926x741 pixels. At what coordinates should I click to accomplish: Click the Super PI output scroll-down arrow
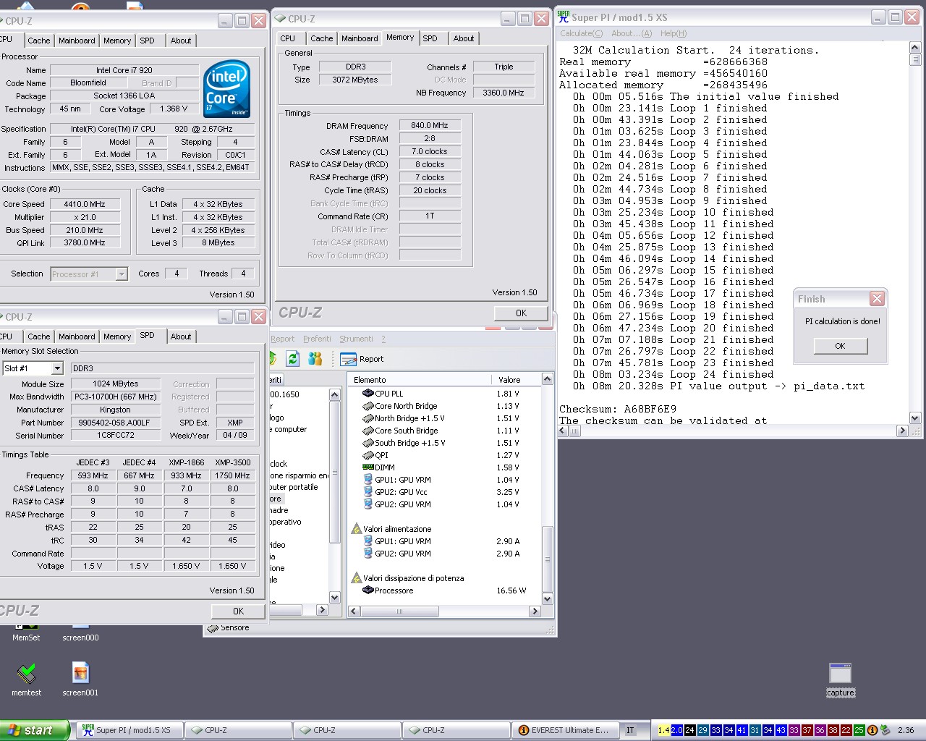click(914, 418)
